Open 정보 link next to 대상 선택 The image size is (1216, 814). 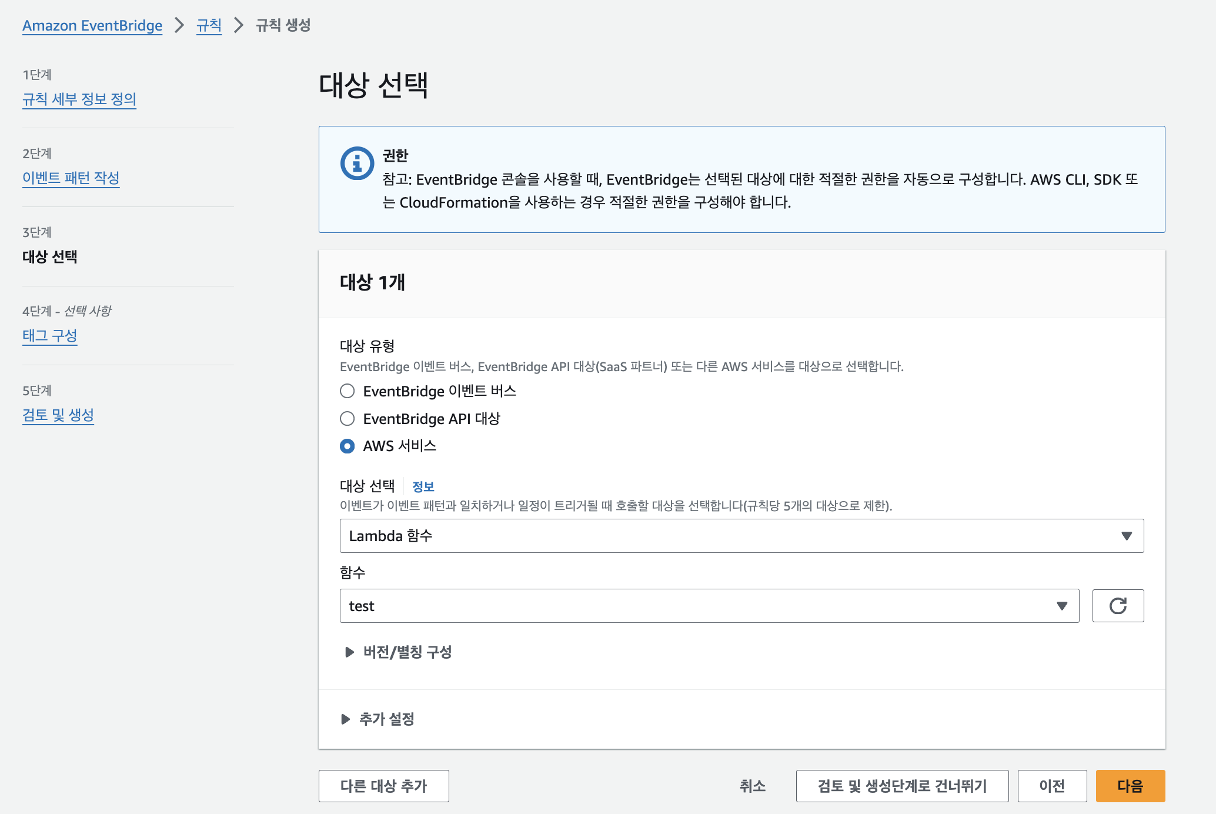(423, 486)
